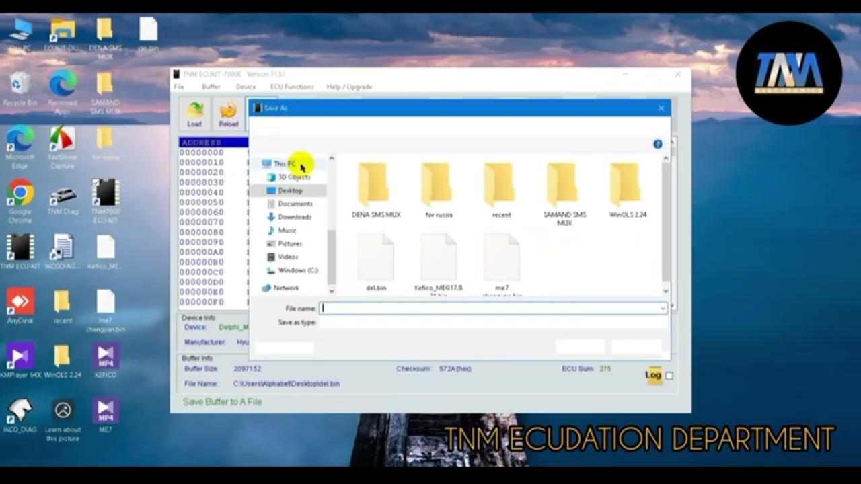This screenshot has width=861, height=484.
Task: Select Desktop in navigation pane
Action: pos(285,190)
